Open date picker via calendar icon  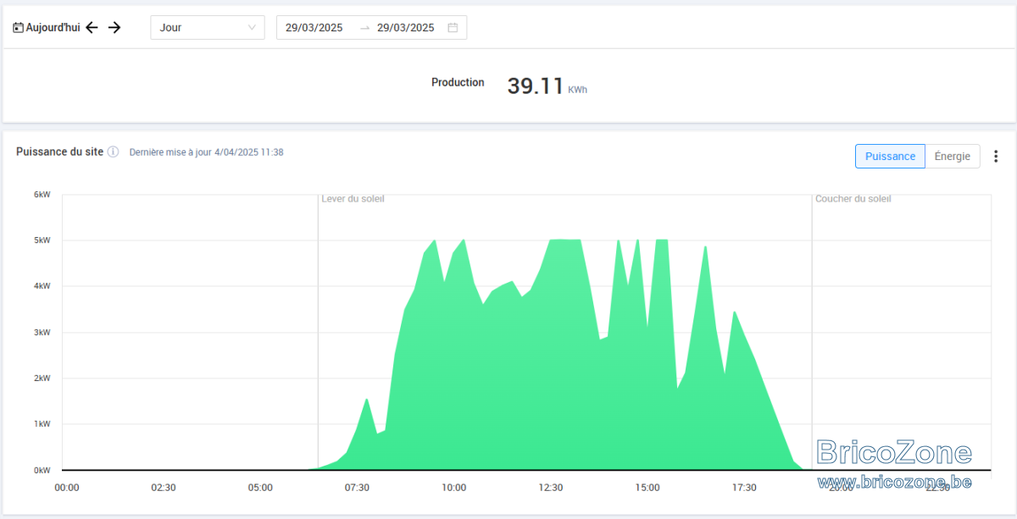(x=453, y=27)
